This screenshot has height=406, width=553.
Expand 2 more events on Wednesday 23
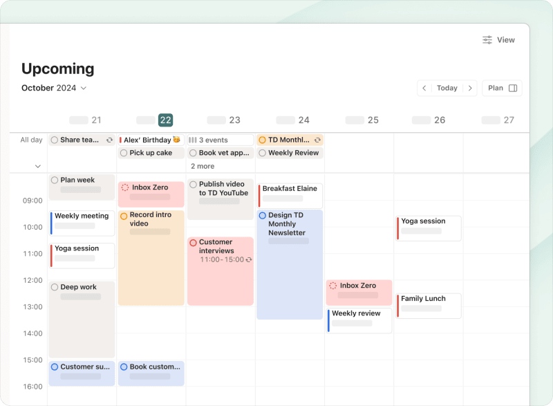(201, 166)
